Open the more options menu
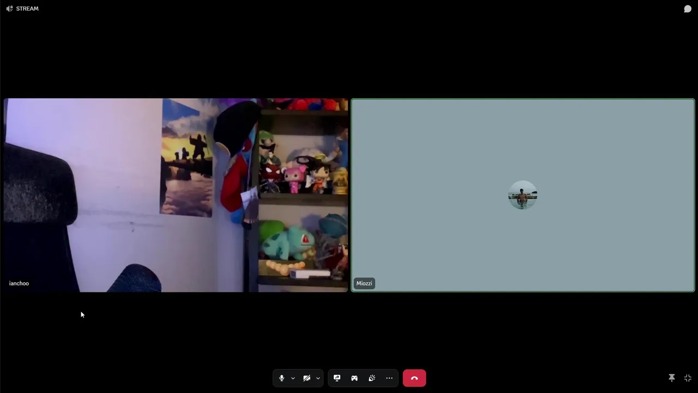698x393 pixels. [389, 378]
